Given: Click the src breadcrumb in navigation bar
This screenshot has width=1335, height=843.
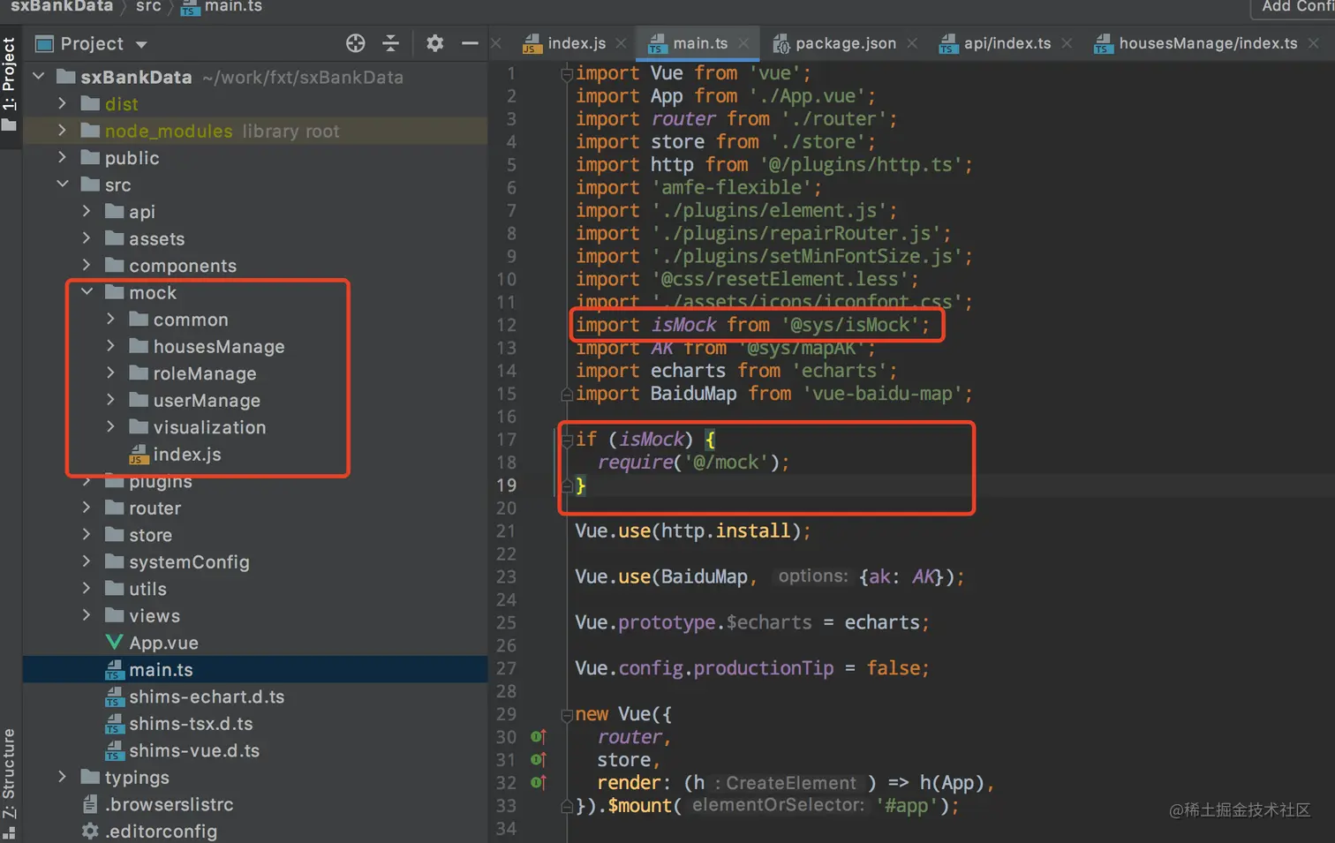Looking at the screenshot, I should (x=148, y=7).
